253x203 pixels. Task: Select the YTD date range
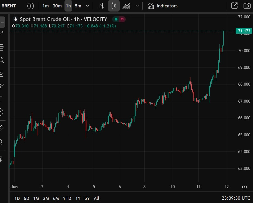point(67,198)
